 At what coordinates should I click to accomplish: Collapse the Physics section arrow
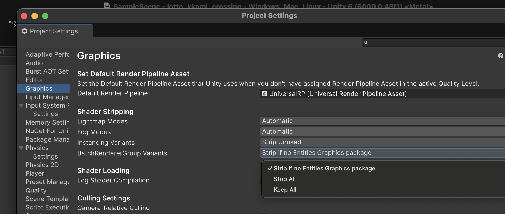(x=21, y=148)
